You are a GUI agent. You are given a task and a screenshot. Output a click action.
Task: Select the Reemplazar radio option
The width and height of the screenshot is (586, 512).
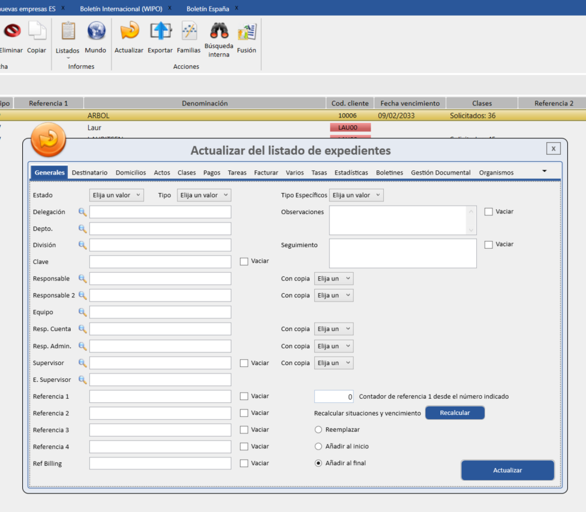tap(318, 430)
